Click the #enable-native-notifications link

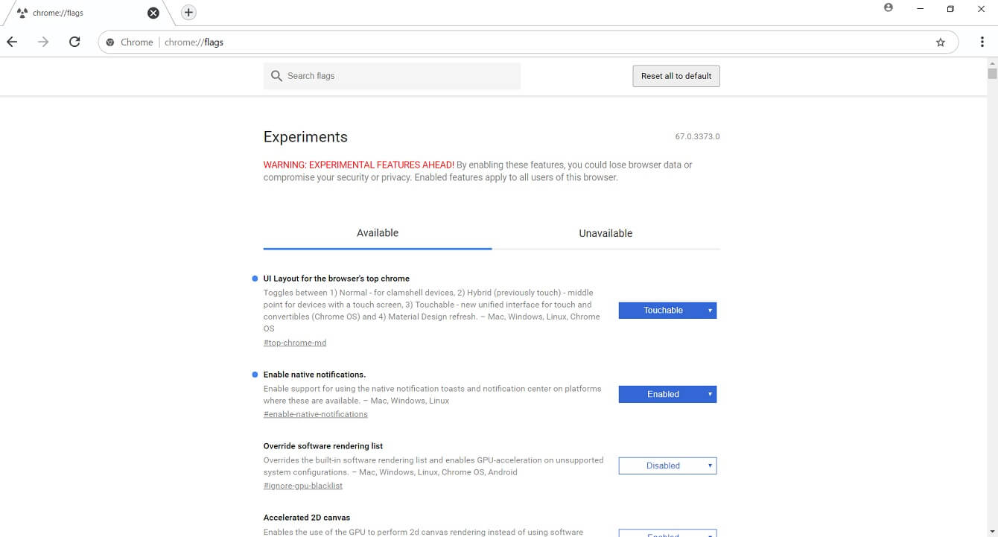pyautogui.click(x=315, y=413)
